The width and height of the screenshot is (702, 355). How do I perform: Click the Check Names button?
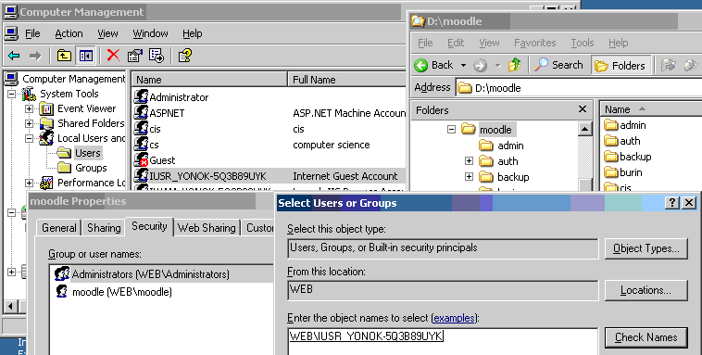(646, 337)
